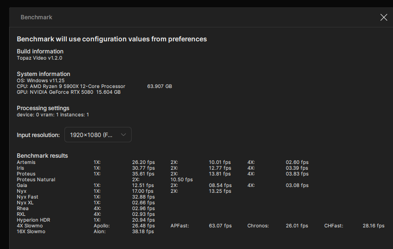This screenshot has width=393, height=249.
Task: Click the Nyx Fast result 32.88 fps
Action: coord(143,197)
